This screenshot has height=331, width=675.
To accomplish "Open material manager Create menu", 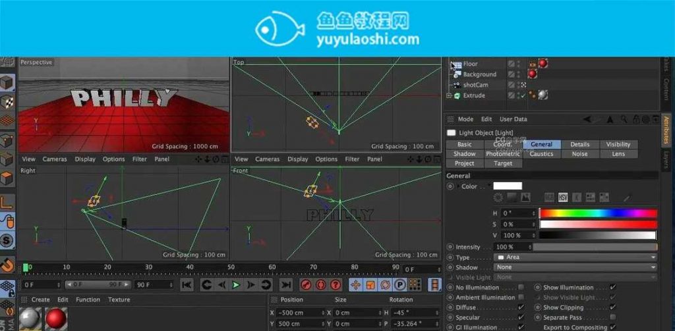I will pyautogui.click(x=40, y=299).
